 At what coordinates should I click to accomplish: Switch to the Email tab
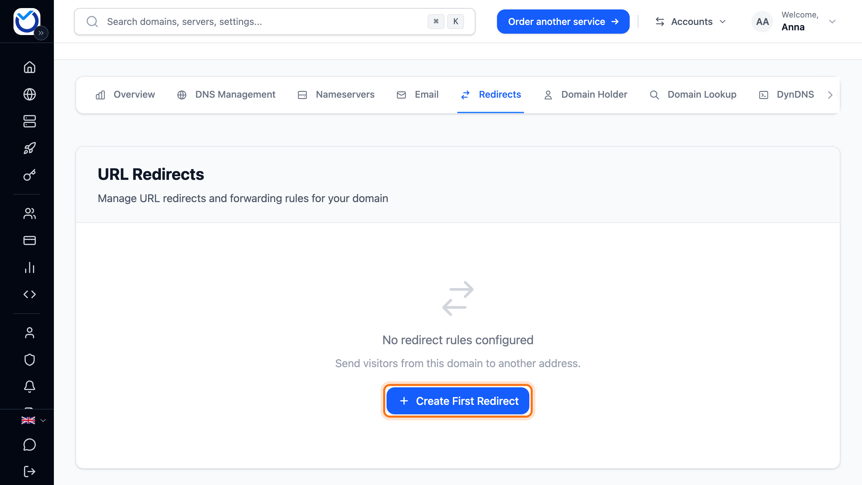pyautogui.click(x=418, y=95)
